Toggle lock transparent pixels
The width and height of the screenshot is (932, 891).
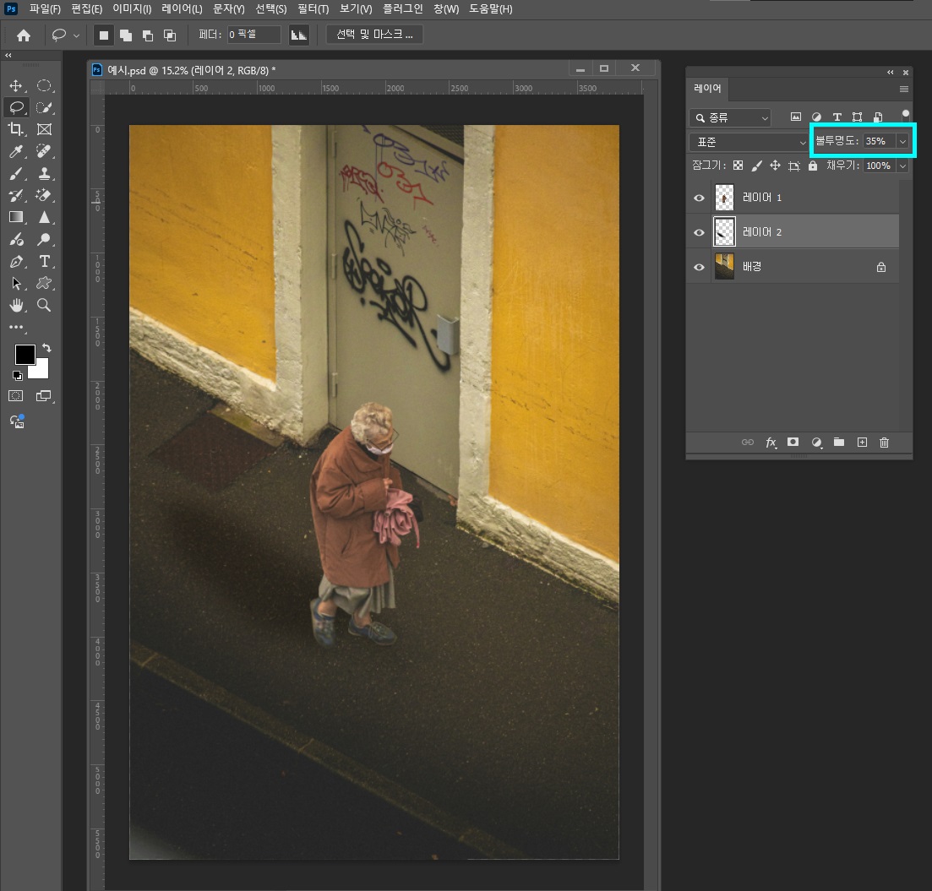click(x=738, y=166)
